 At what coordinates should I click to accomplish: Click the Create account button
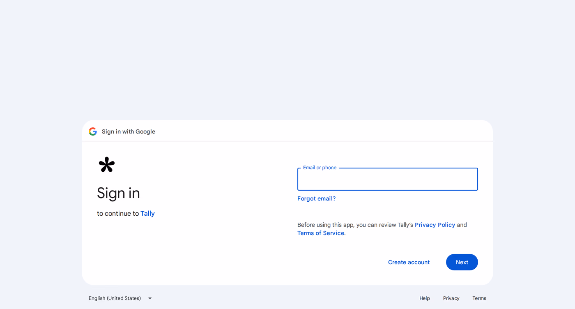click(x=409, y=262)
